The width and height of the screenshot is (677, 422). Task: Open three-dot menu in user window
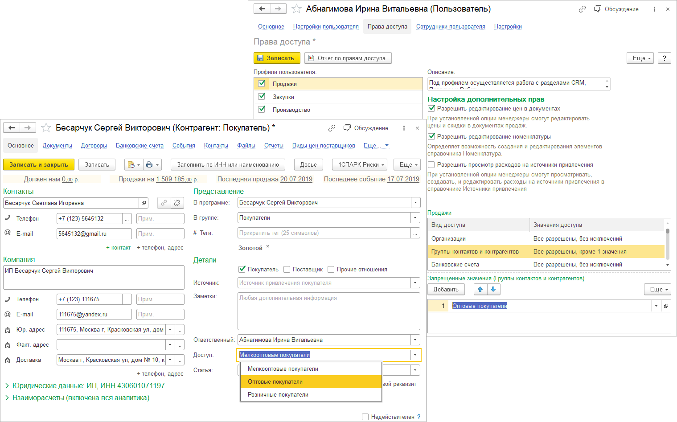coord(654,9)
